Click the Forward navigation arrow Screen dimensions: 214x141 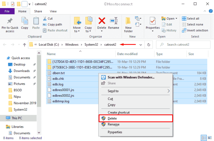13,45
